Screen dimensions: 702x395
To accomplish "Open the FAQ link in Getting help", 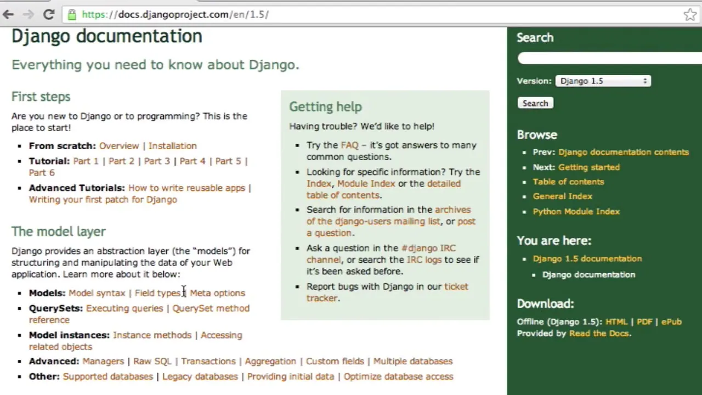I will point(349,145).
